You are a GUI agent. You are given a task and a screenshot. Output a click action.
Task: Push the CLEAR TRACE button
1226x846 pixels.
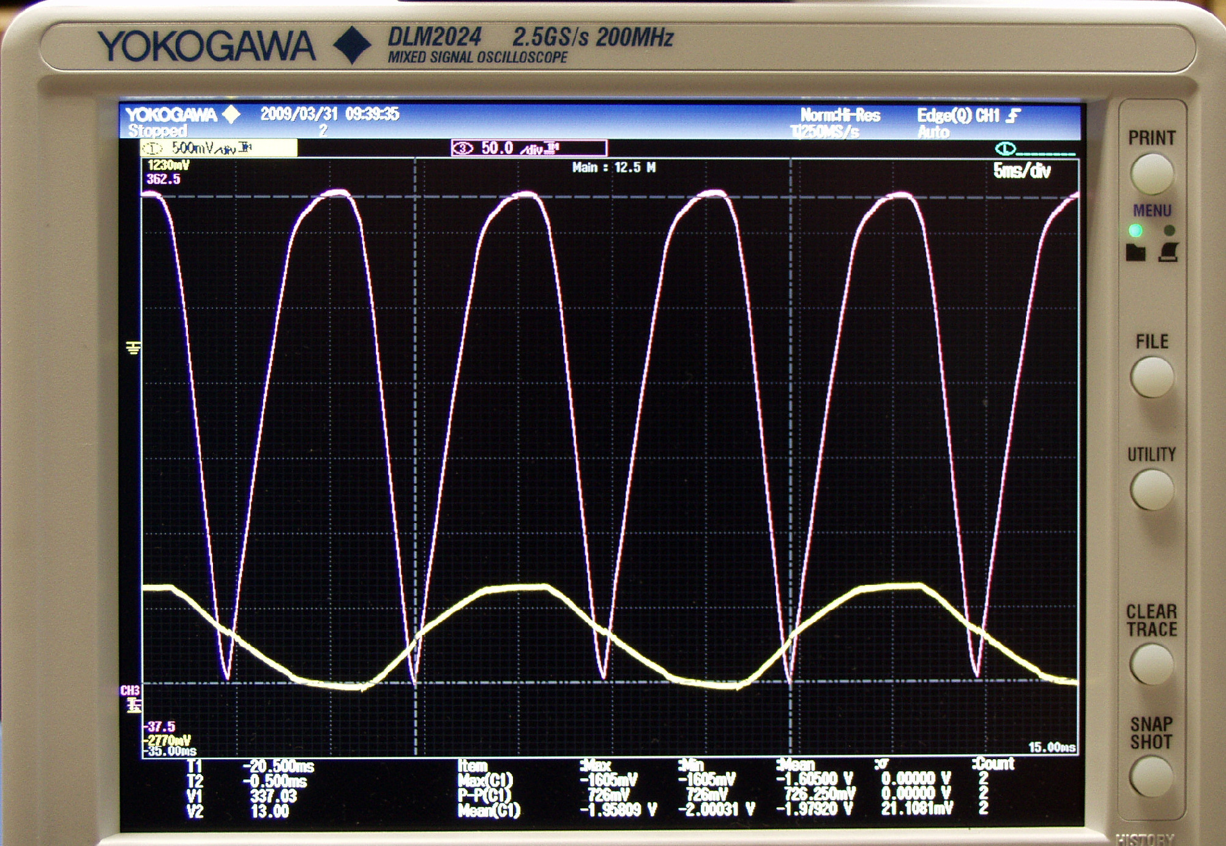(1151, 664)
